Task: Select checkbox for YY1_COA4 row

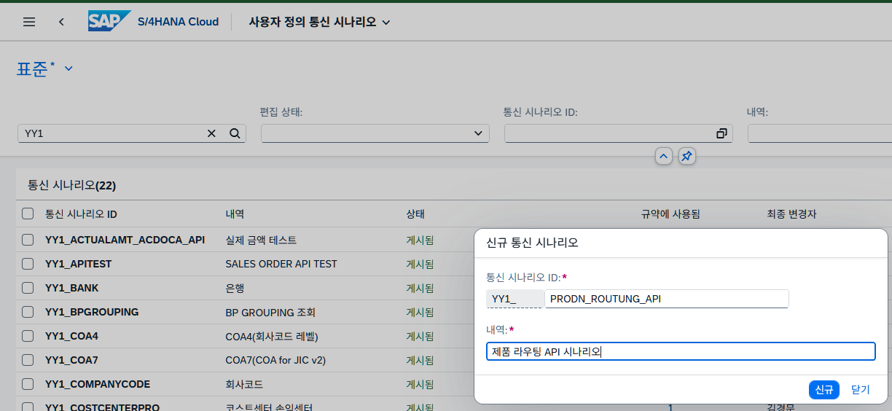Action: pyautogui.click(x=28, y=336)
